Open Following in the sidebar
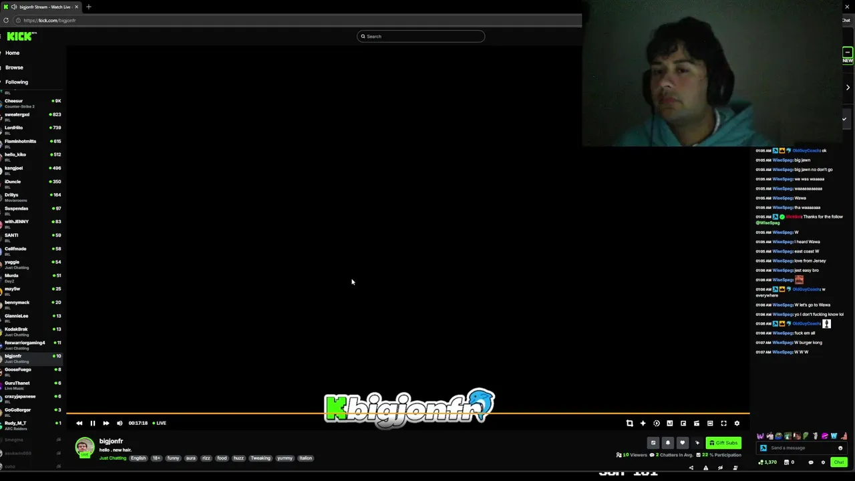855x481 pixels. [17, 82]
